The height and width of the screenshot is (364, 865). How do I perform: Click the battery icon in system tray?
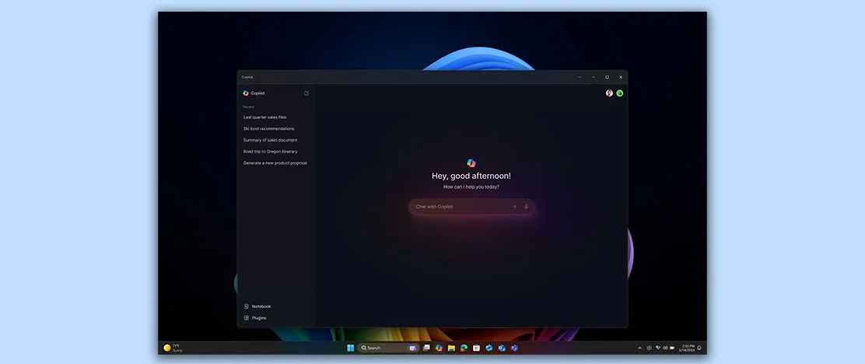point(672,348)
